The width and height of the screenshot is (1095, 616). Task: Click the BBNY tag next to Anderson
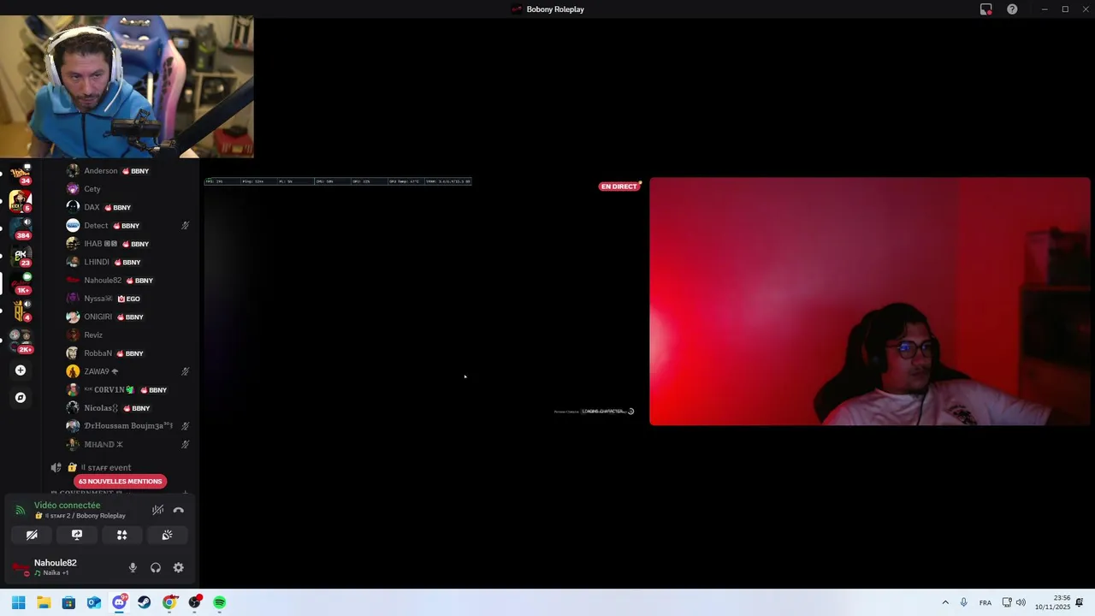[135, 171]
